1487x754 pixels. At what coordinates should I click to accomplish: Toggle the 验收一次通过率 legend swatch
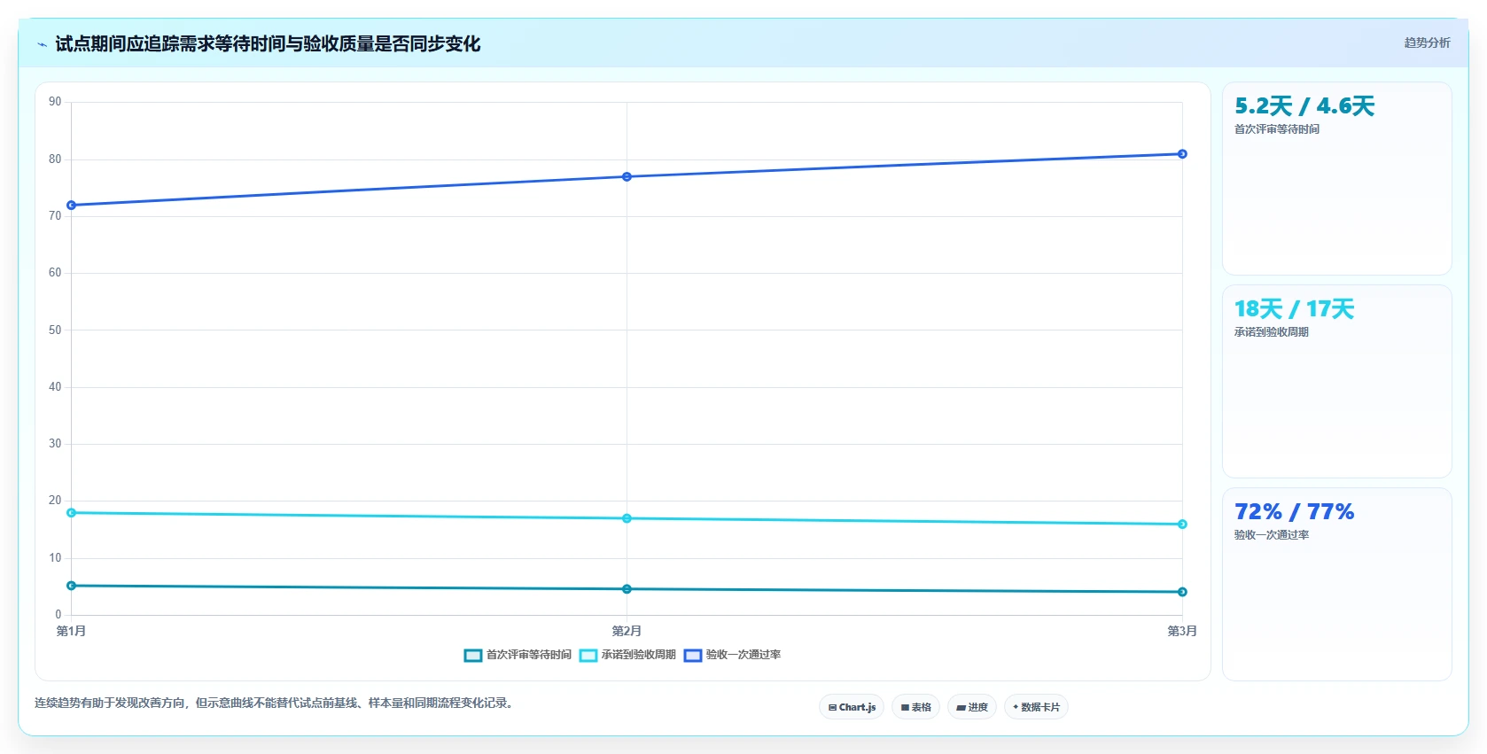coord(693,656)
